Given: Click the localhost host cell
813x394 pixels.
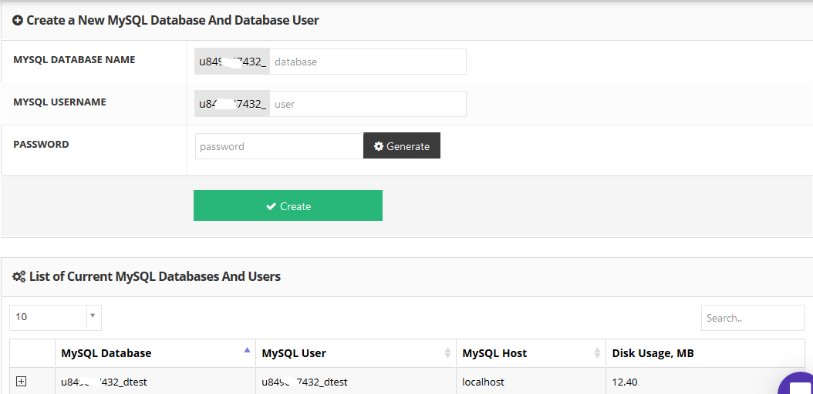Looking at the screenshot, I should [x=483, y=382].
